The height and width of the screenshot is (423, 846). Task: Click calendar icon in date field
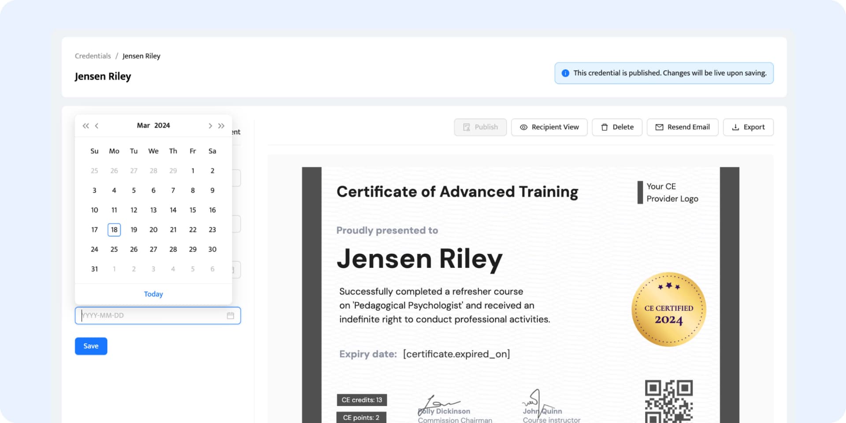click(x=230, y=315)
